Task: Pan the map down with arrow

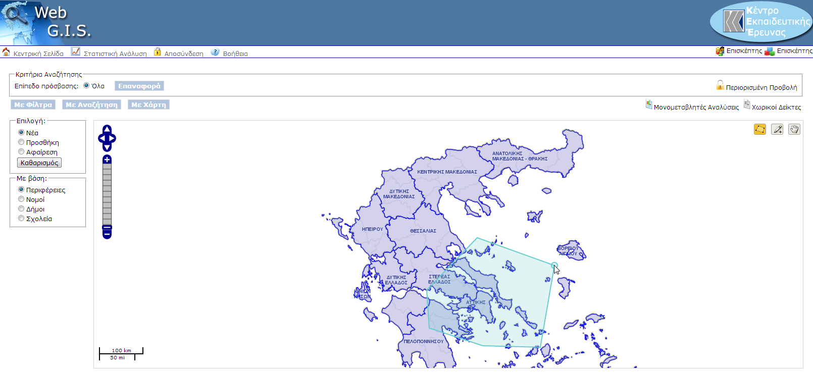Action: (x=107, y=147)
